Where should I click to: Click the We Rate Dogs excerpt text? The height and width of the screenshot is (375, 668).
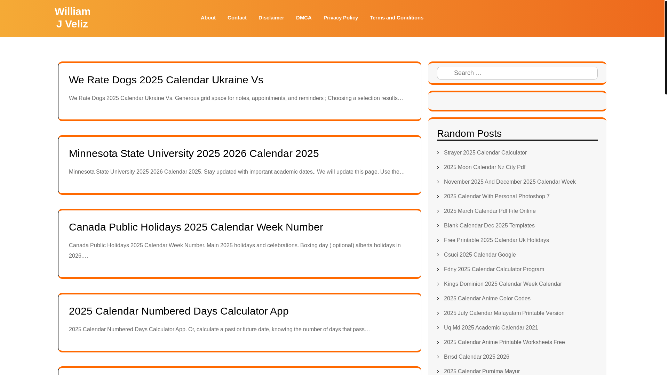(236, 98)
